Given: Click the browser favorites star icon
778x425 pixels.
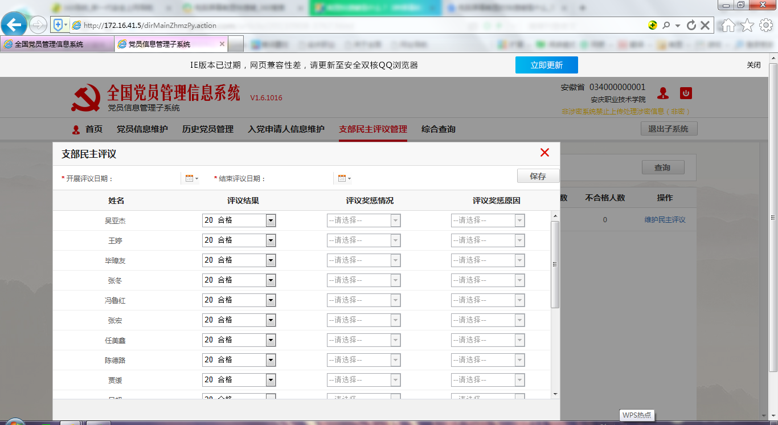Looking at the screenshot, I should [747, 25].
